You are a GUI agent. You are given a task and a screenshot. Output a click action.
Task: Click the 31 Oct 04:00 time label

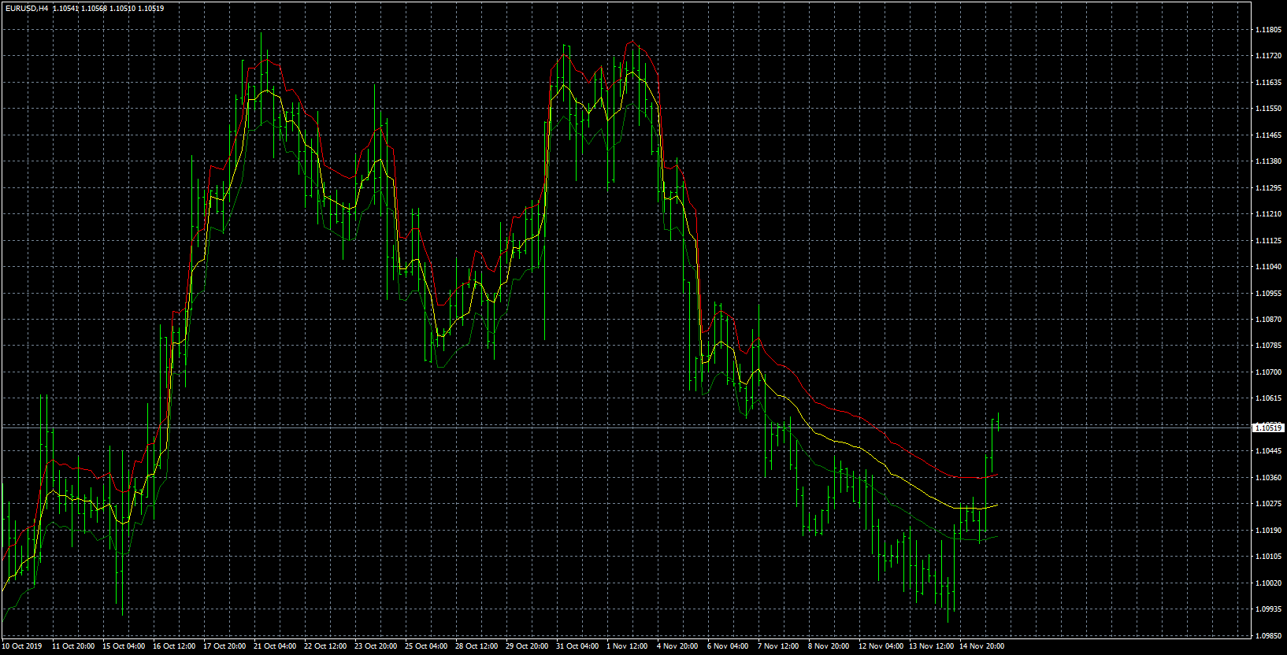tap(577, 646)
